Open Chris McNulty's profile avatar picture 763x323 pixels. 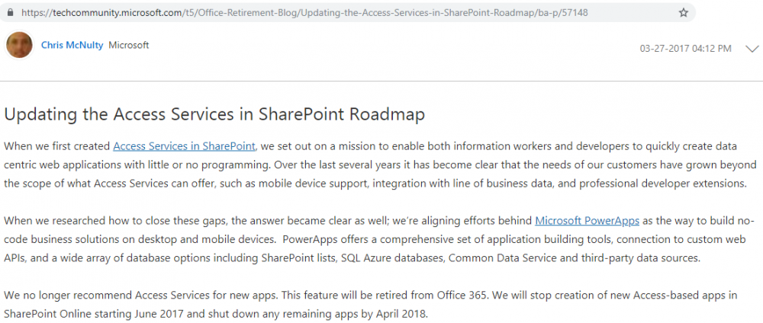(20, 46)
